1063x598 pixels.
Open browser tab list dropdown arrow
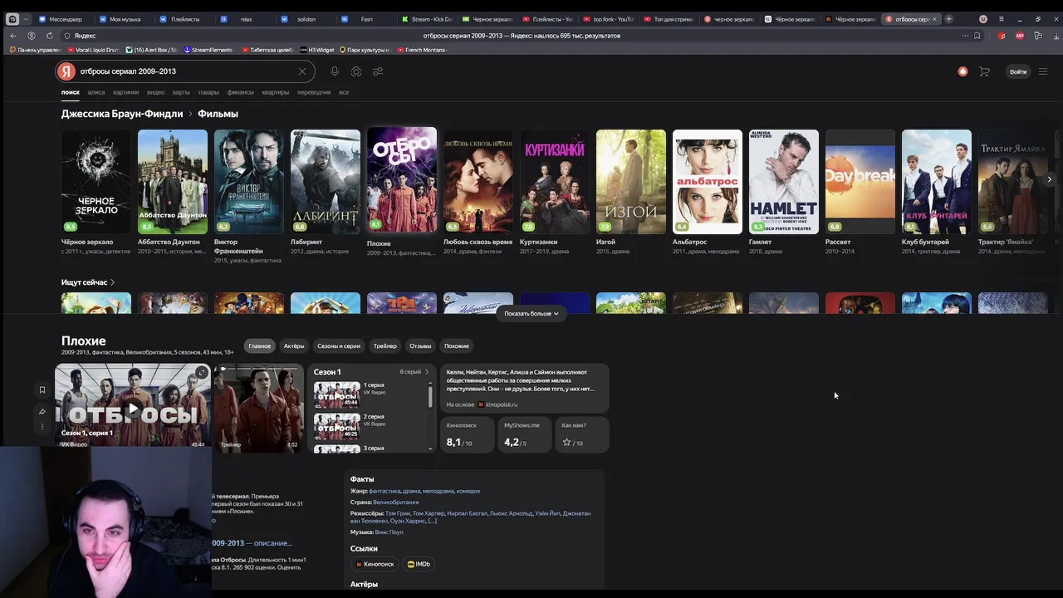point(27,18)
